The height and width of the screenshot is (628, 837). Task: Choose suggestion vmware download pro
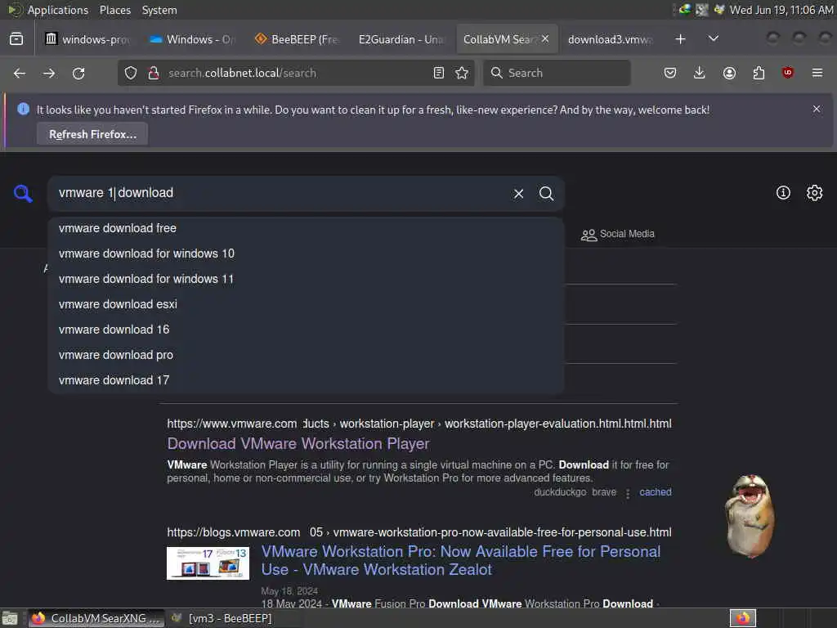tap(306, 355)
